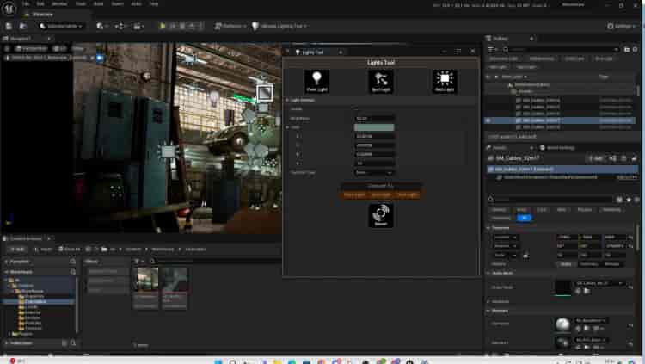Viewport: 645px width, 364px height.
Task: Click the Save level icon in main toolbar
Action: click(x=9, y=26)
